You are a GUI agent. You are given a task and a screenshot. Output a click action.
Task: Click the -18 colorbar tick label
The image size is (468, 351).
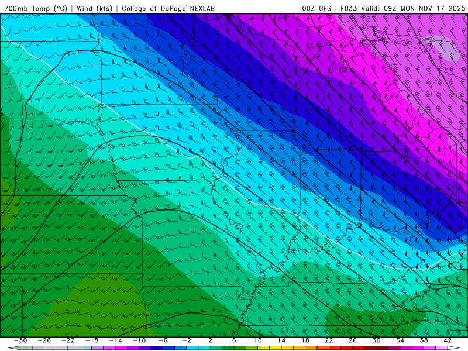pyautogui.click(x=92, y=340)
